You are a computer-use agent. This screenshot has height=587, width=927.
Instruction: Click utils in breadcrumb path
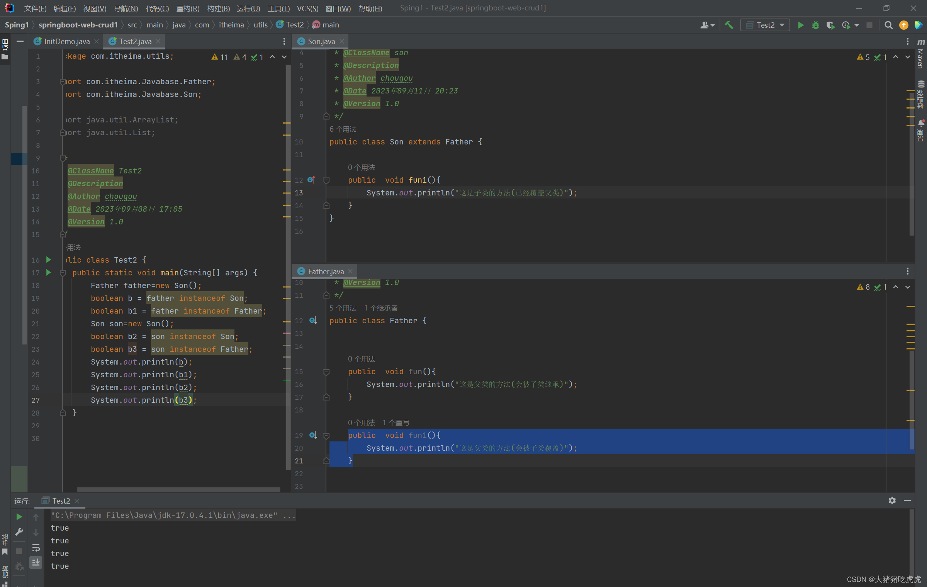260,25
